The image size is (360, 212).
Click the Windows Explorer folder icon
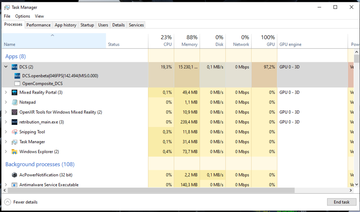pyautogui.click(x=14, y=152)
